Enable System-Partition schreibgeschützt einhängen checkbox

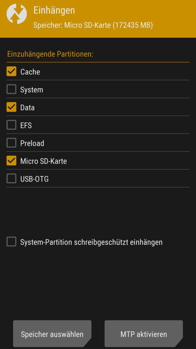coord(11,242)
